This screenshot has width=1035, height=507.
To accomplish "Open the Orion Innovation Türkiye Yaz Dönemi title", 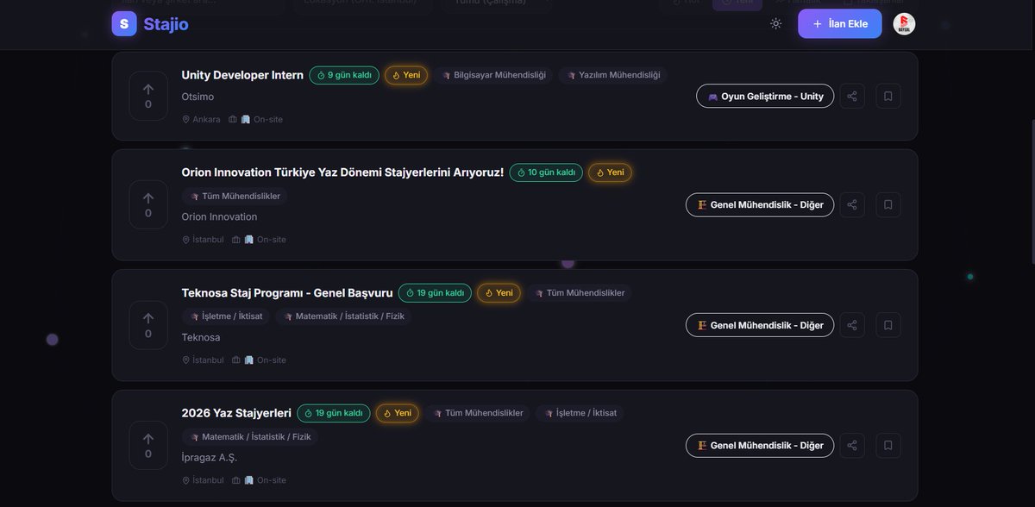I will click(x=342, y=172).
